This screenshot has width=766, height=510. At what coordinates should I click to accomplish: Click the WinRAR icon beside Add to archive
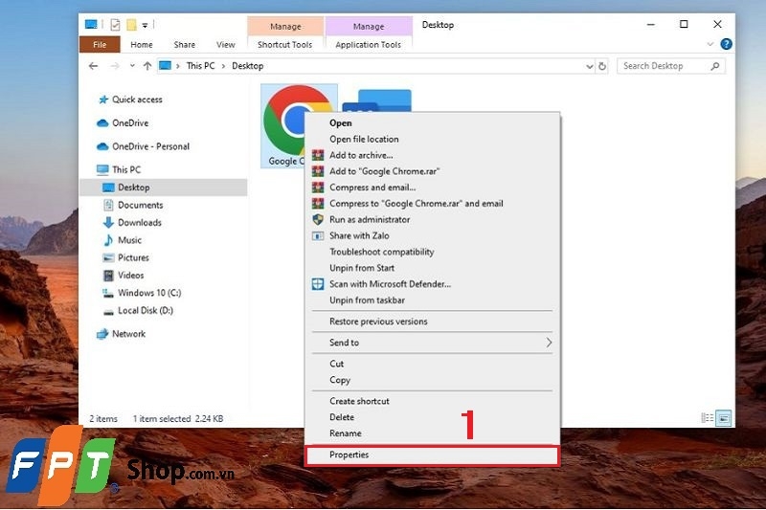point(318,155)
